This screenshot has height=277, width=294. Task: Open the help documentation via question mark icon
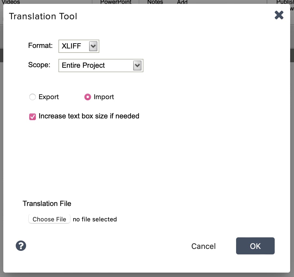[21, 246]
